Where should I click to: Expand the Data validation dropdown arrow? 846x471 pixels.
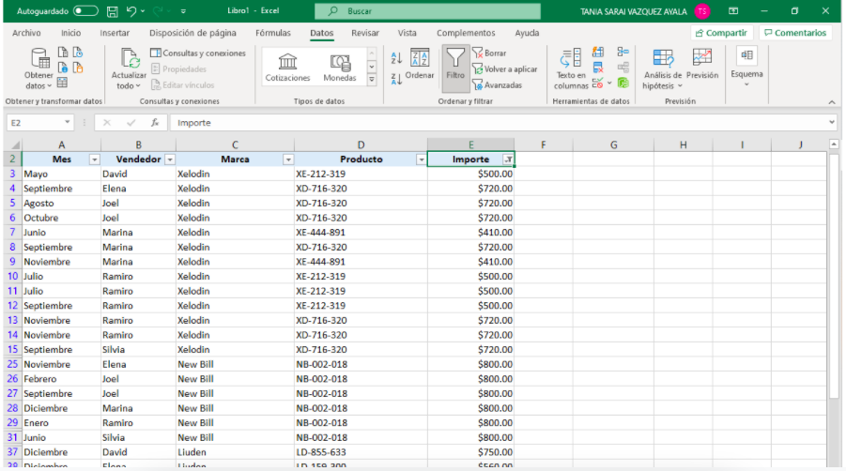point(609,83)
